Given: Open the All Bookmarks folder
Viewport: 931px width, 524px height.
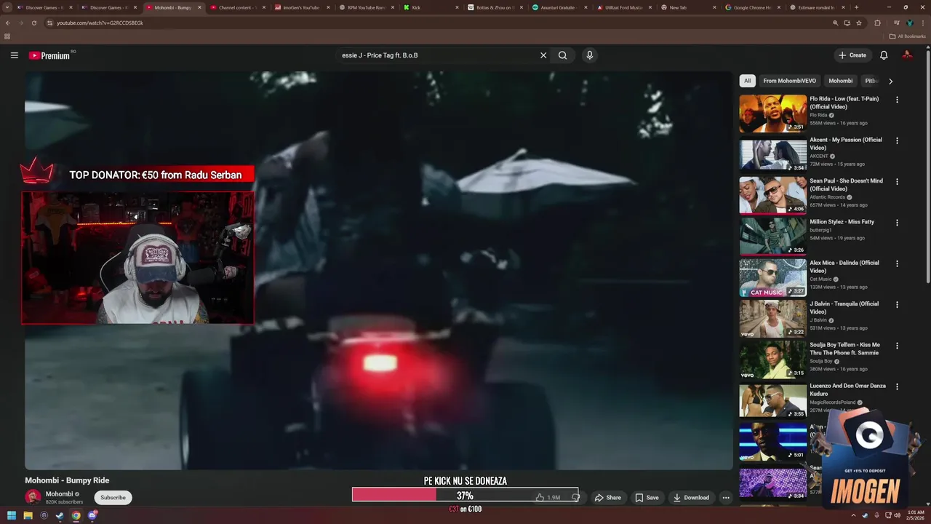Looking at the screenshot, I should [x=907, y=36].
